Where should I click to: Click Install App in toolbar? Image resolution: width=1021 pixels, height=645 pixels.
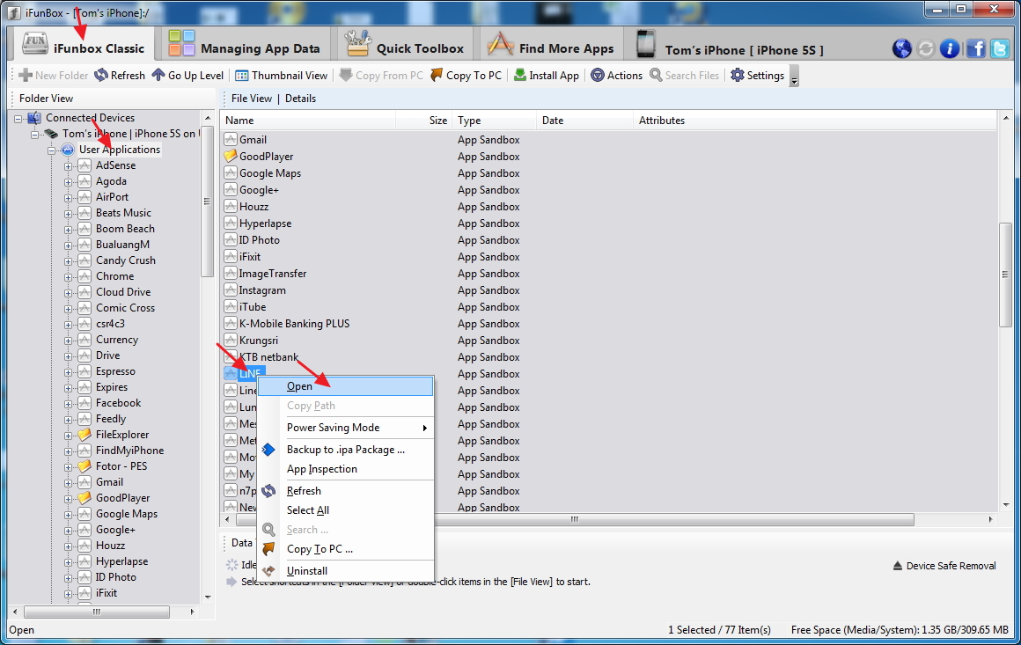pos(546,76)
